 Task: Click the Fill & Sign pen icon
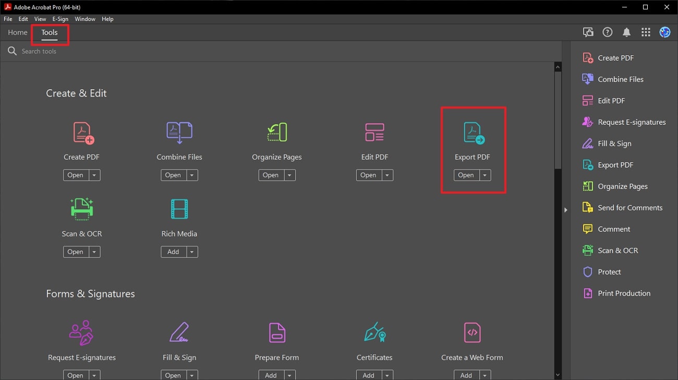(x=179, y=332)
